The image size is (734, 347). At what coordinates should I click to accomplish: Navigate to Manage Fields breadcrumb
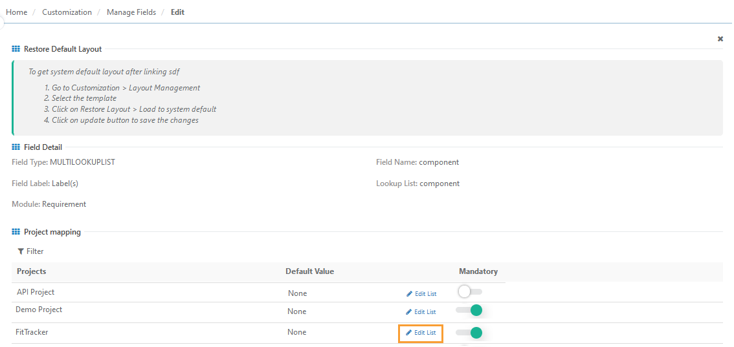pos(131,12)
